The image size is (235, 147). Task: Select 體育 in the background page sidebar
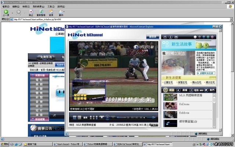(x=39, y=93)
